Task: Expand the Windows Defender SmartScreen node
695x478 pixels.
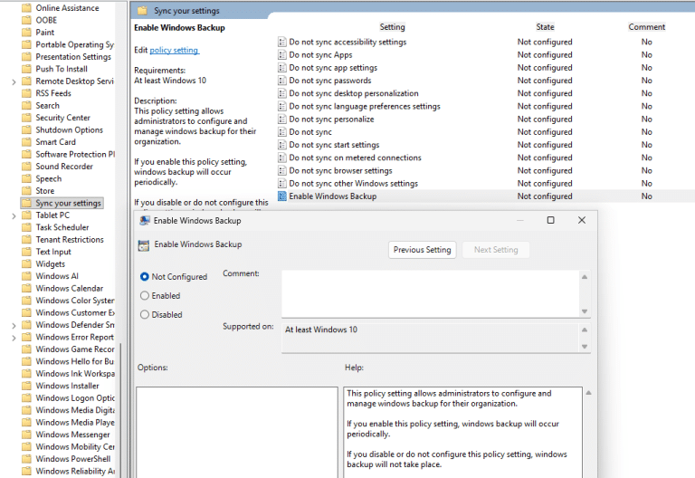Action: click(x=14, y=326)
